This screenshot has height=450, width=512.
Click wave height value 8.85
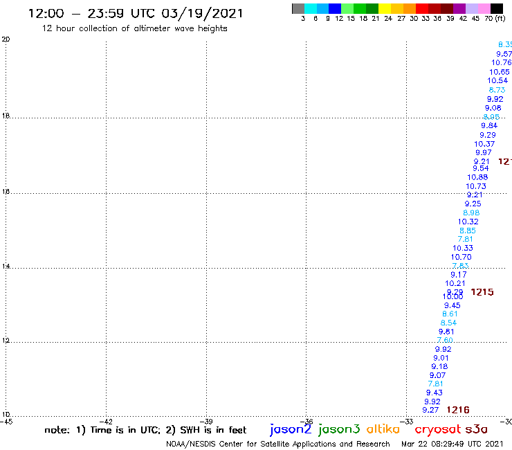coord(468,231)
